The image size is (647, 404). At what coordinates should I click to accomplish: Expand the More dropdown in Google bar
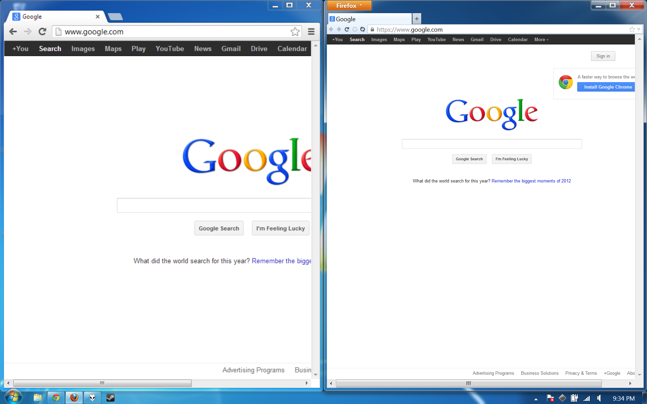(x=541, y=39)
